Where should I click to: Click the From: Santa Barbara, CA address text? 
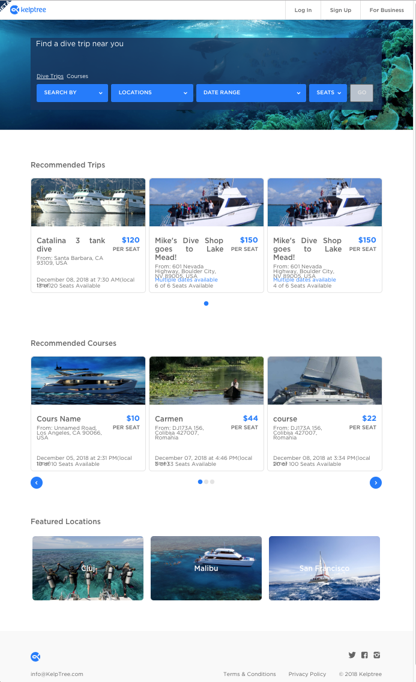point(70,261)
